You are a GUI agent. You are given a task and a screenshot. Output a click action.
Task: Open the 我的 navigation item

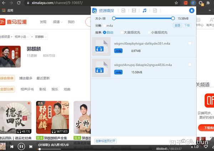pyautogui.click(x=71, y=22)
